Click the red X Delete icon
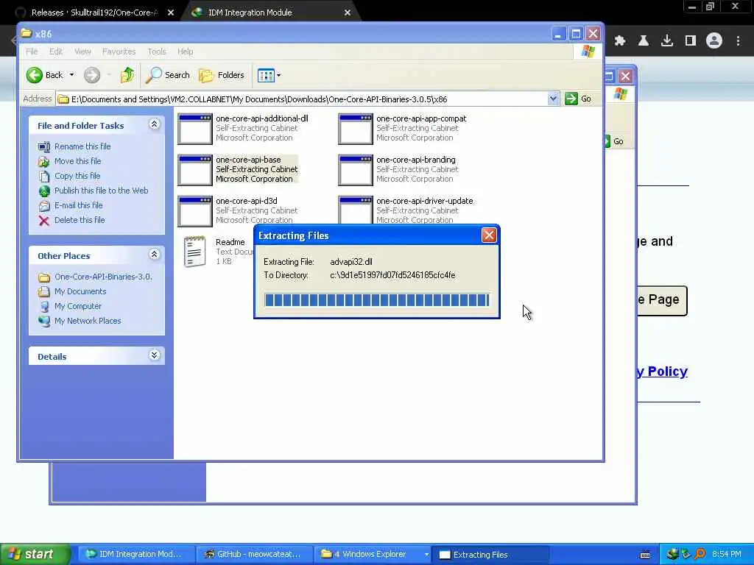This screenshot has height=565, width=754. point(43,221)
